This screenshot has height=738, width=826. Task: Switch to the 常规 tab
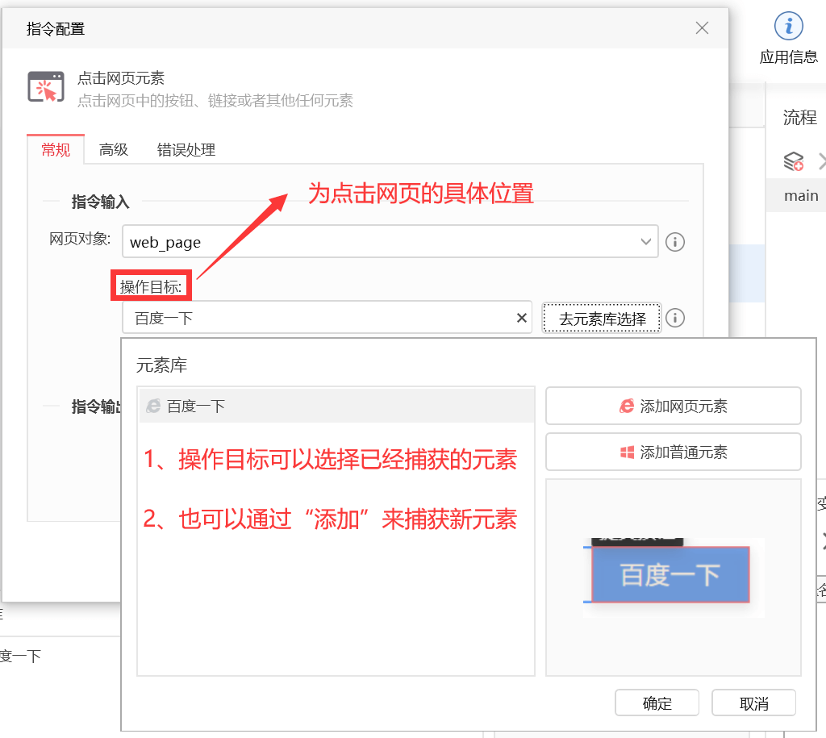(56, 149)
